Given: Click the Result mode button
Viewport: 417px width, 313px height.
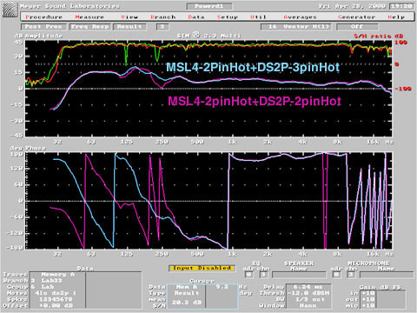Looking at the screenshot, I should pos(129,27).
